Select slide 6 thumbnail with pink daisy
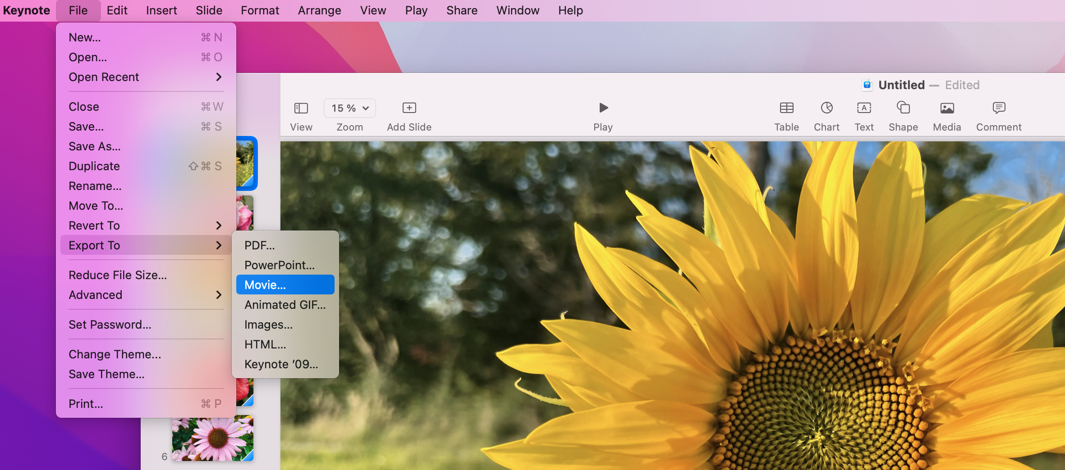 [x=212, y=438]
